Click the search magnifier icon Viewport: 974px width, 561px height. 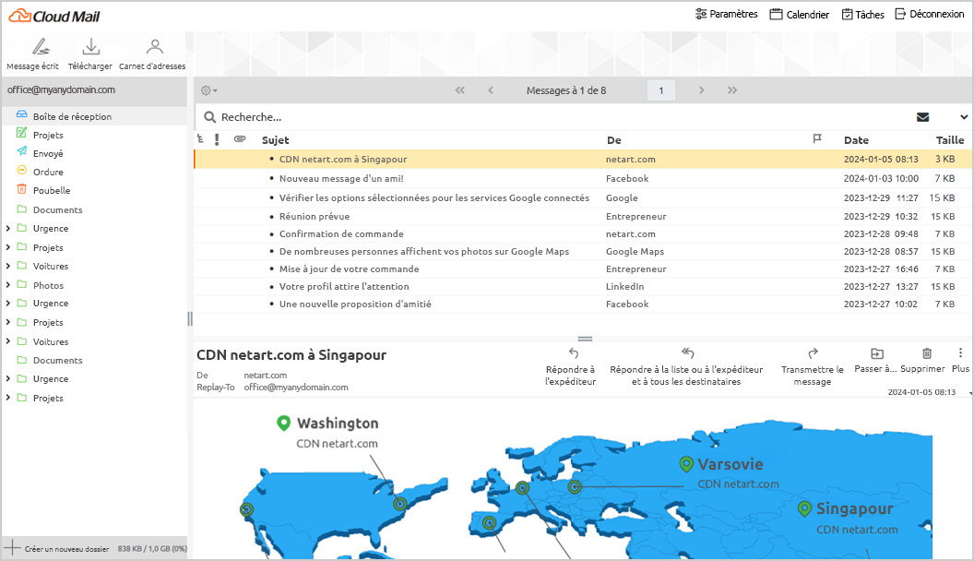210,117
